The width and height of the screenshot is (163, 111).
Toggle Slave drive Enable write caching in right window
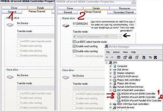coord(74,103)
